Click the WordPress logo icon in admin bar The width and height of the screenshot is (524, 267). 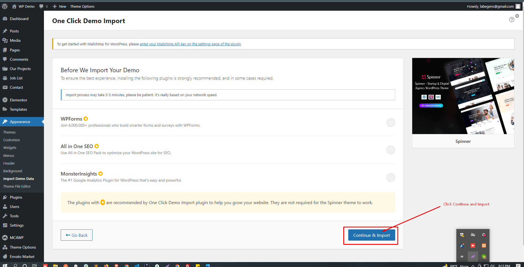point(5,6)
